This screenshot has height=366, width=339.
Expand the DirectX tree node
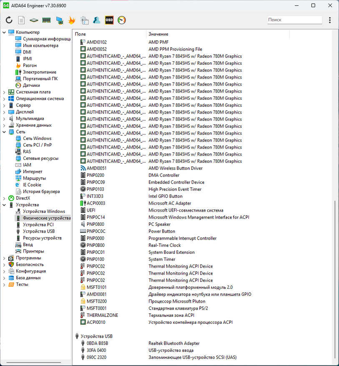[4, 198]
